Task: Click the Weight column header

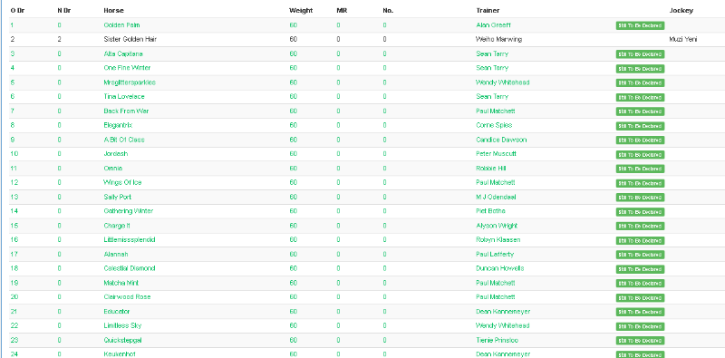Action: [301, 10]
